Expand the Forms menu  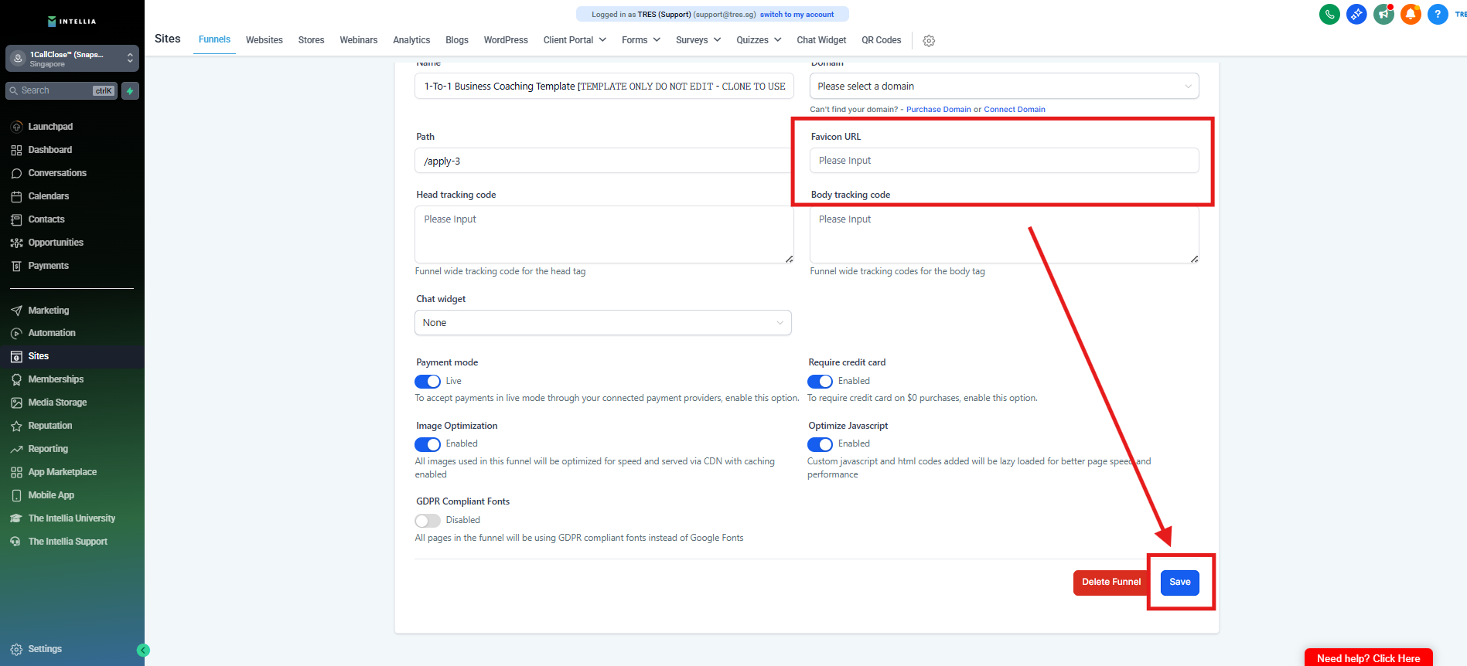click(641, 40)
